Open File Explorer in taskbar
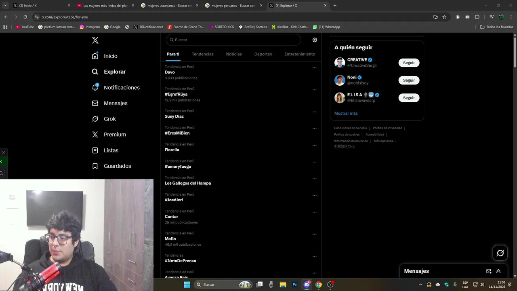The image size is (517, 291). (x=283, y=285)
